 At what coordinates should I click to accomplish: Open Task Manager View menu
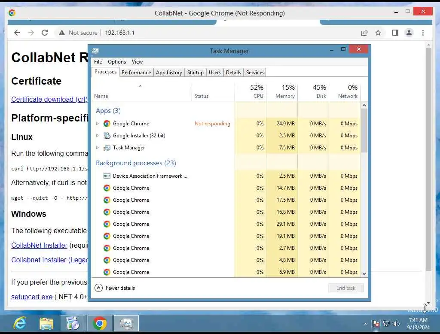coord(137,62)
